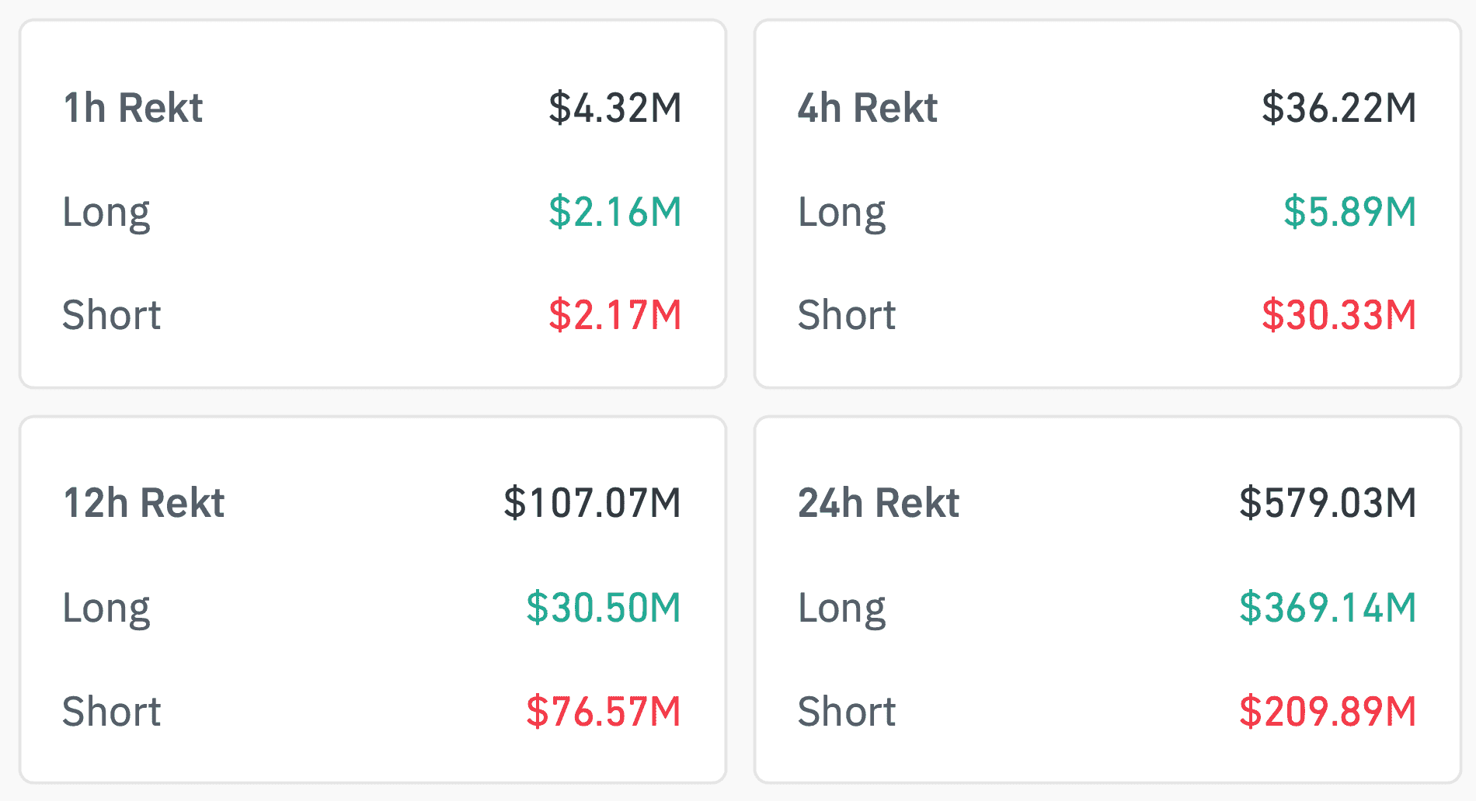Click the 4h Long value $5.89M

tap(1349, 212)
